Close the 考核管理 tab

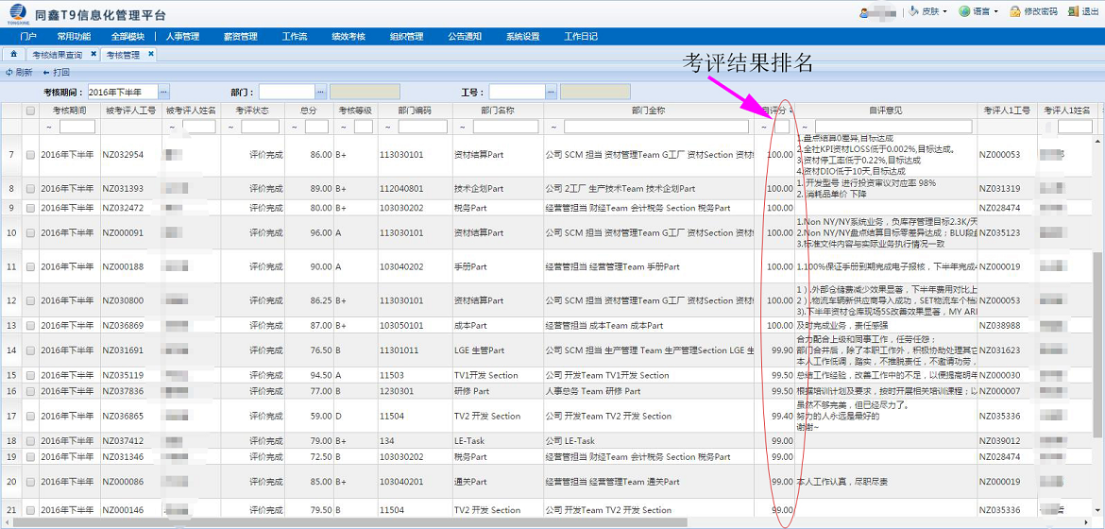pyautogui.click(x=151, y=55)
